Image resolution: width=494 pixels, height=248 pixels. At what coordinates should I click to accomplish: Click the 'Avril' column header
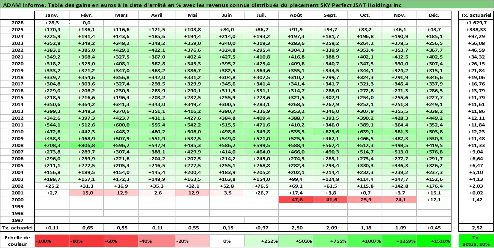(x=156, y=16)
